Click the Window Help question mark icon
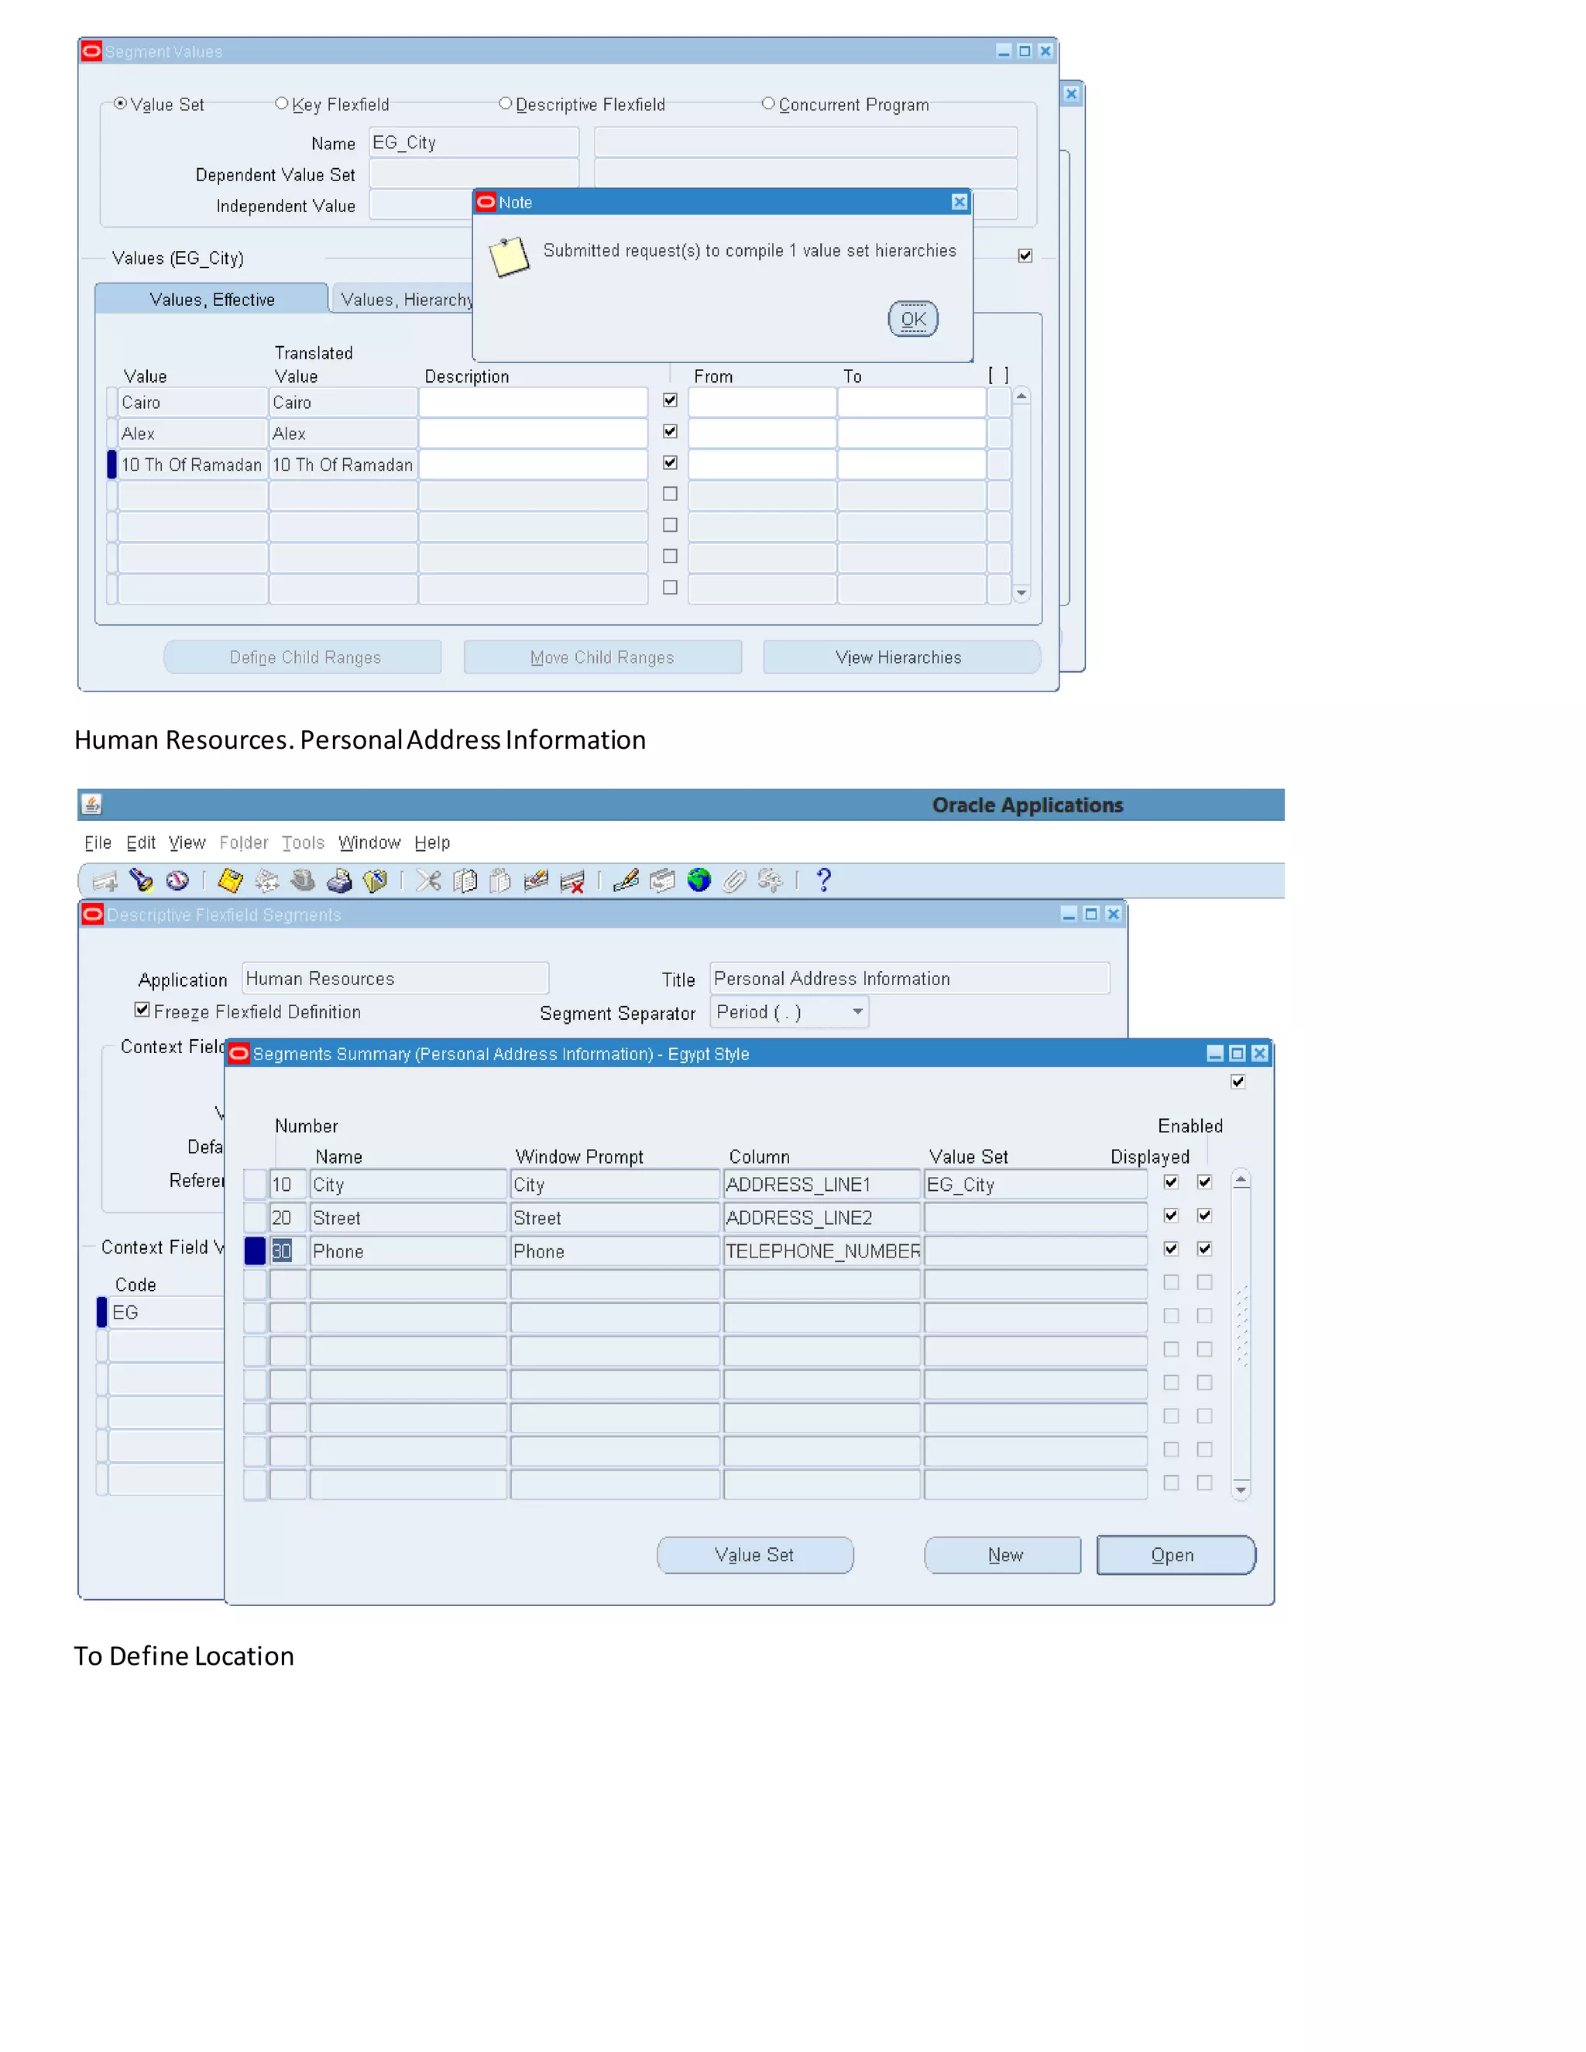Screen dimensions: 1586x2052 pyautogui.click(x=824, y=880)
